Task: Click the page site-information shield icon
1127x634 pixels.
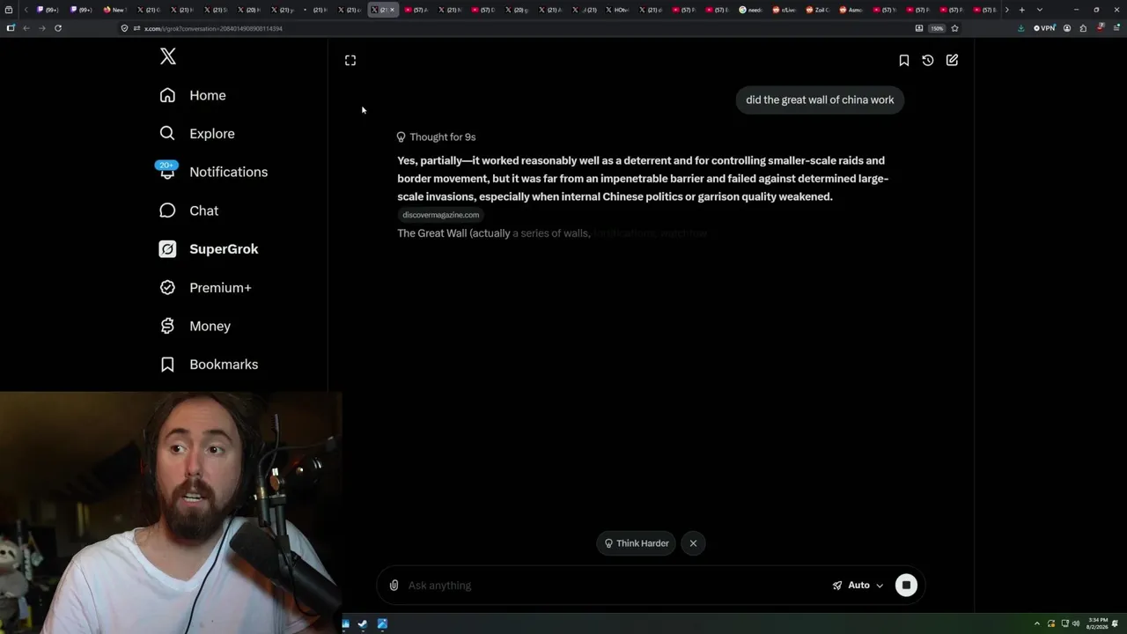Action: pyautogui.click(x=125, y=28)
